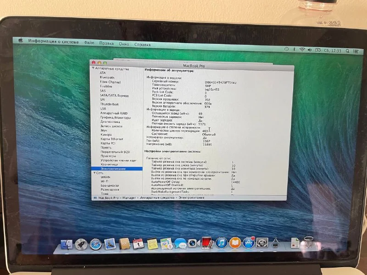Screen dimensions: 367x275
Task: Collapse the Сеть section triangle
Action: pos(94,173)
